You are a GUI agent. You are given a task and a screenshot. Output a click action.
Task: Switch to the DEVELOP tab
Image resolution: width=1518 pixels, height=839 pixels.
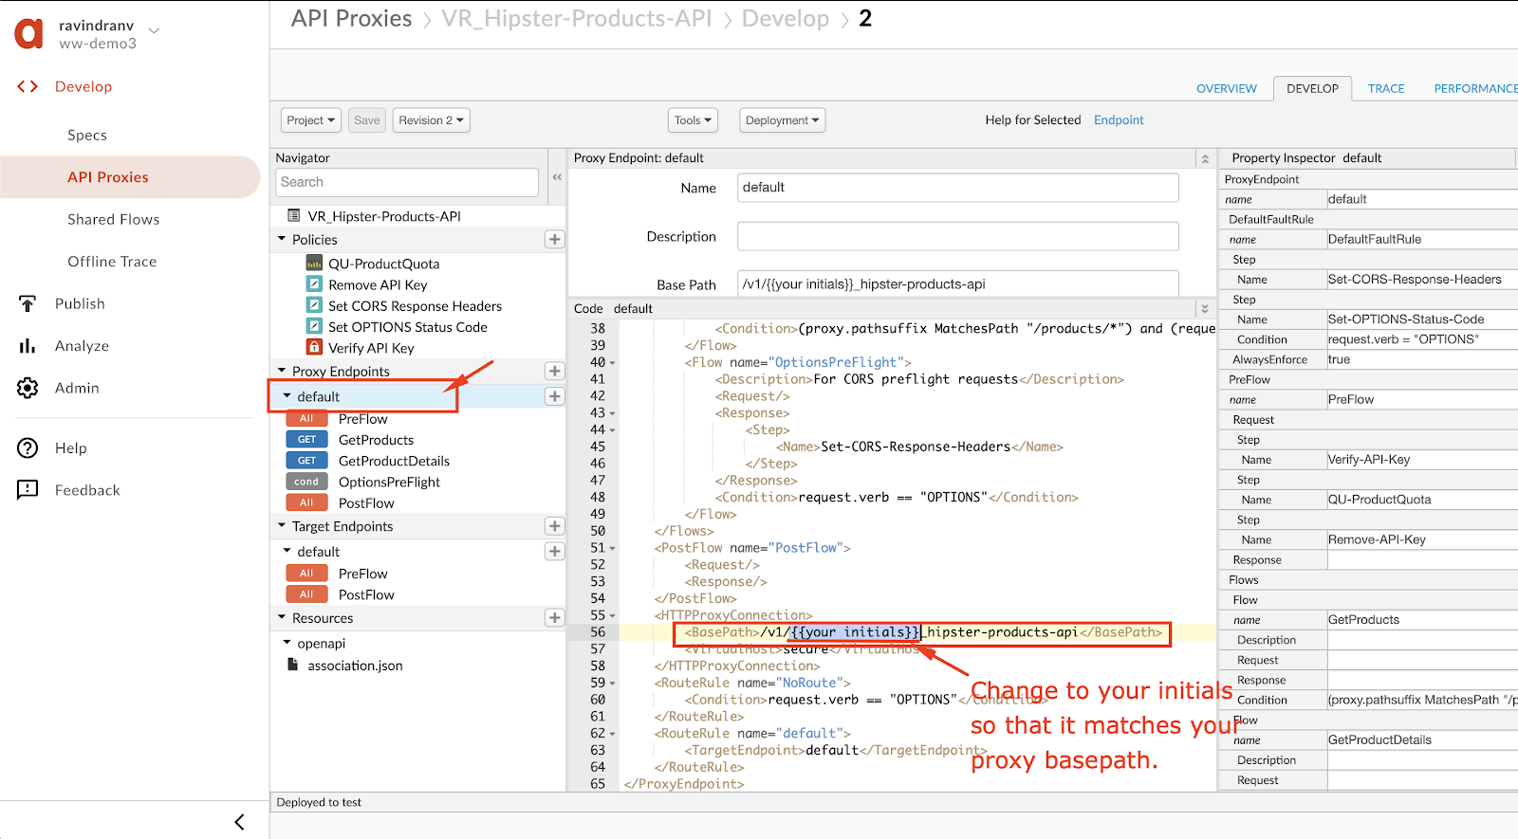(1313, 88)
